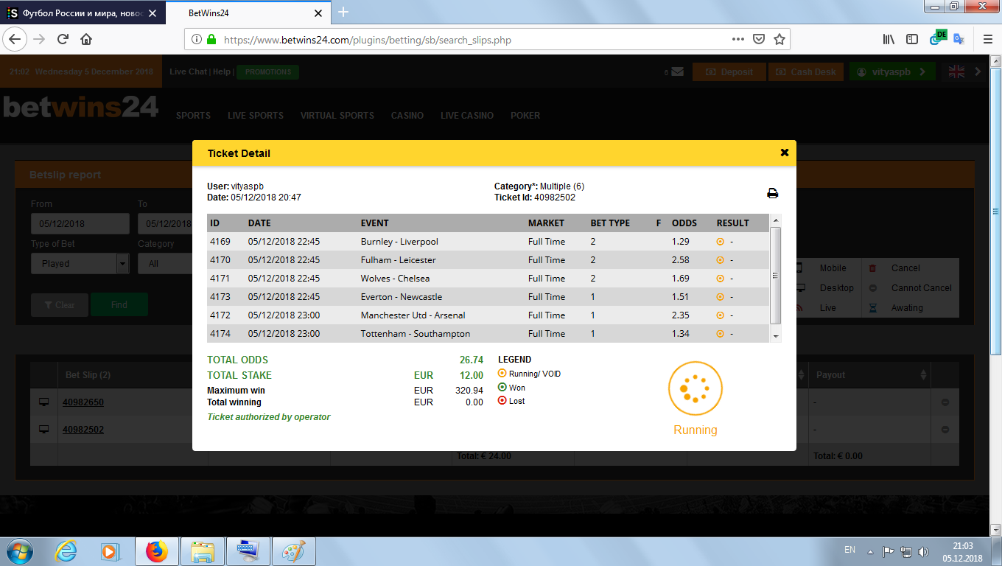
Task: Open File Explorer from the taskbar
Action: point(202,551)
